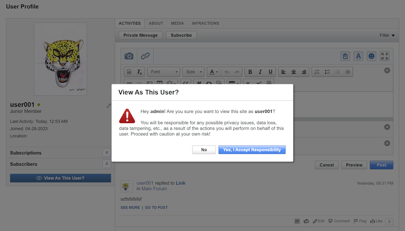Click the blue Post button
The width and height of the screenshot is (405, 231).
pyautogui.click(x=381, y=165)
